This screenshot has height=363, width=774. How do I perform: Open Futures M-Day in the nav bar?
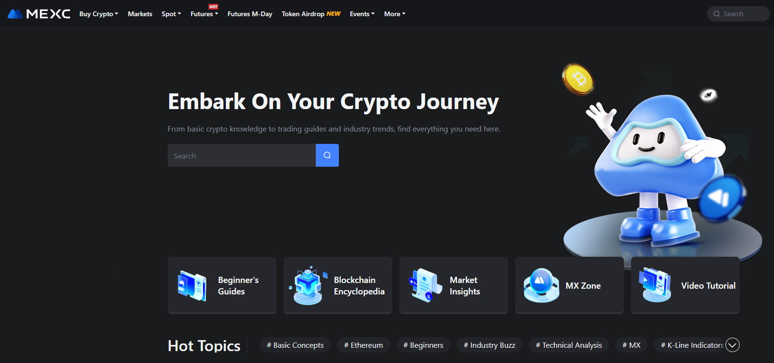[x=250, y=14]
